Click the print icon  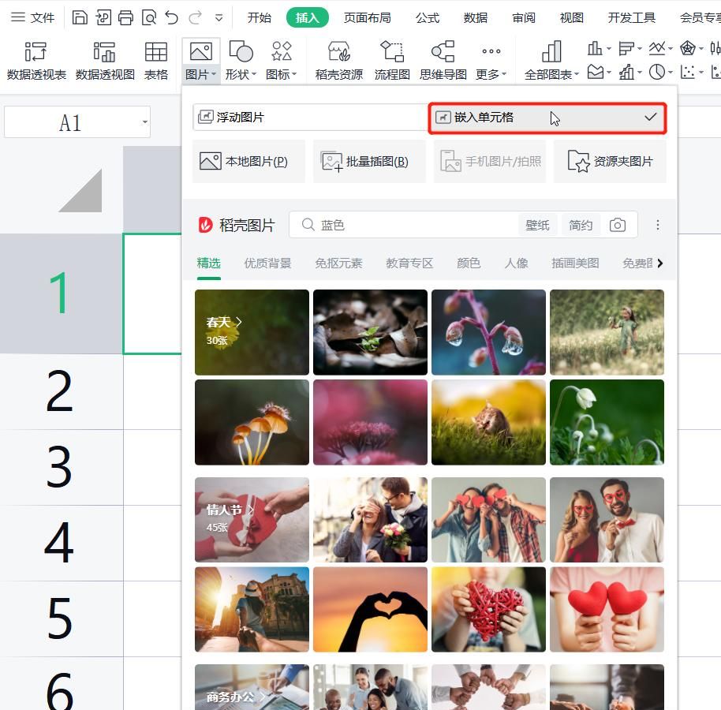point(125,17)
